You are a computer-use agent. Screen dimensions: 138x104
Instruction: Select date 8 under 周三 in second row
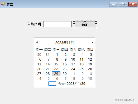(x=57, y=59)
